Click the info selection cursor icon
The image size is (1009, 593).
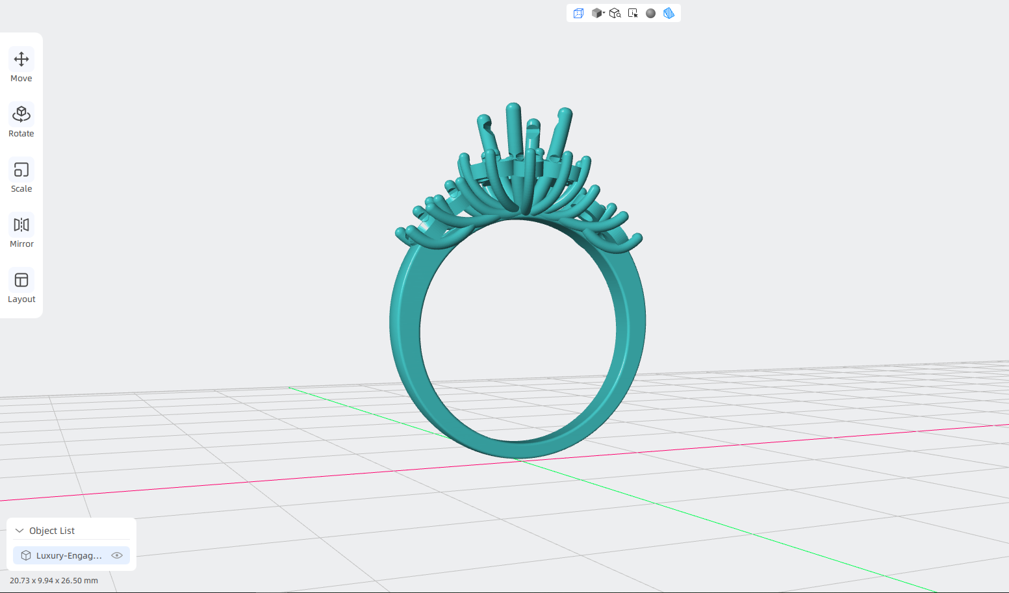(633, 13)
